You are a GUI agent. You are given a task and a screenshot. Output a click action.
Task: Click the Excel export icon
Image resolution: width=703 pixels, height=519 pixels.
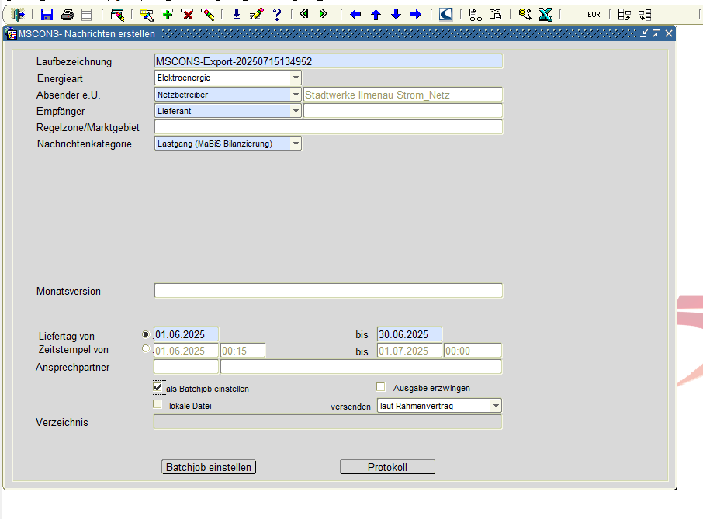tap(545, 14)
